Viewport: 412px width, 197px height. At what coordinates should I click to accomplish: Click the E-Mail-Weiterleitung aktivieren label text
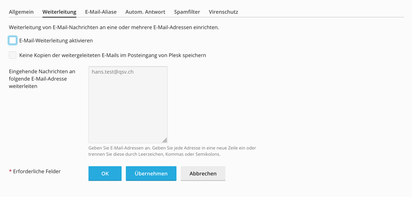(56, 41)
